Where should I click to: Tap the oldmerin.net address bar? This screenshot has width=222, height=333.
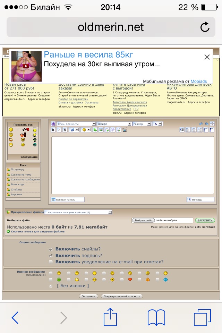(x=111, y=27)
